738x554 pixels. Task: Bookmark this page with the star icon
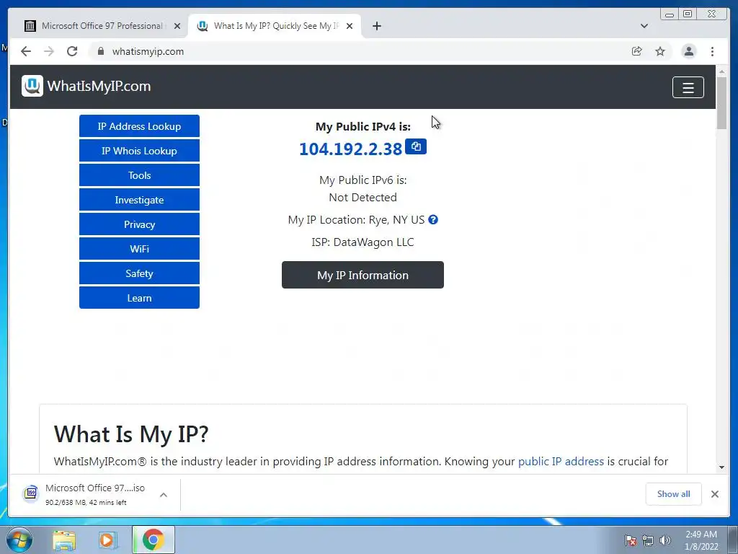tap(660, 51)
